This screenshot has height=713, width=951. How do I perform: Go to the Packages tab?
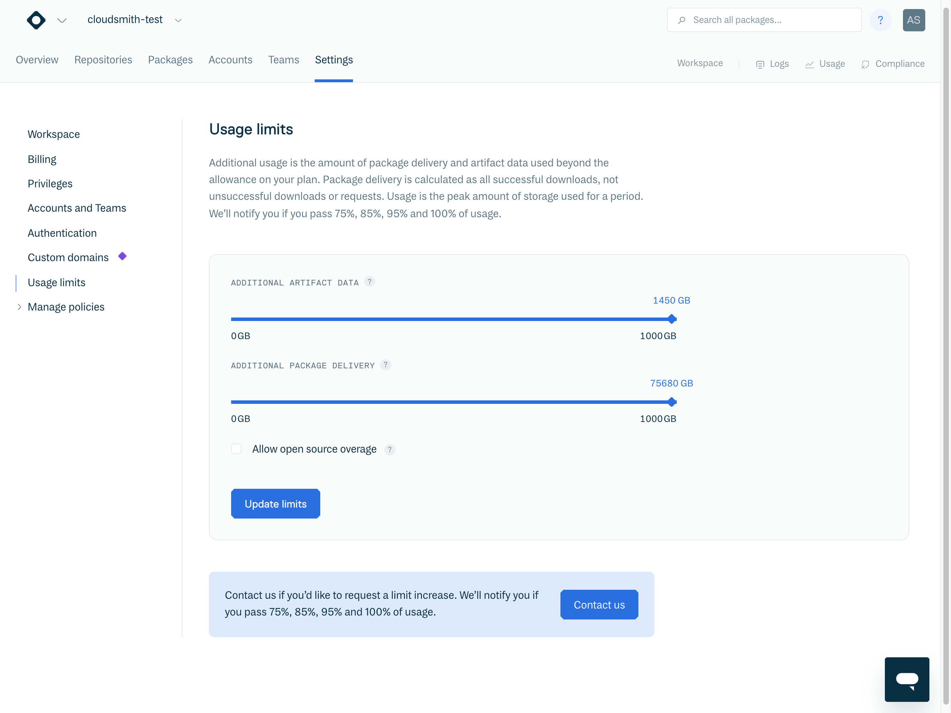point(170,60)
